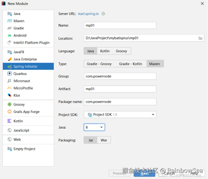208x179 pixels.
Task: Click the MicroProfile icon
Action: (9, 88)
